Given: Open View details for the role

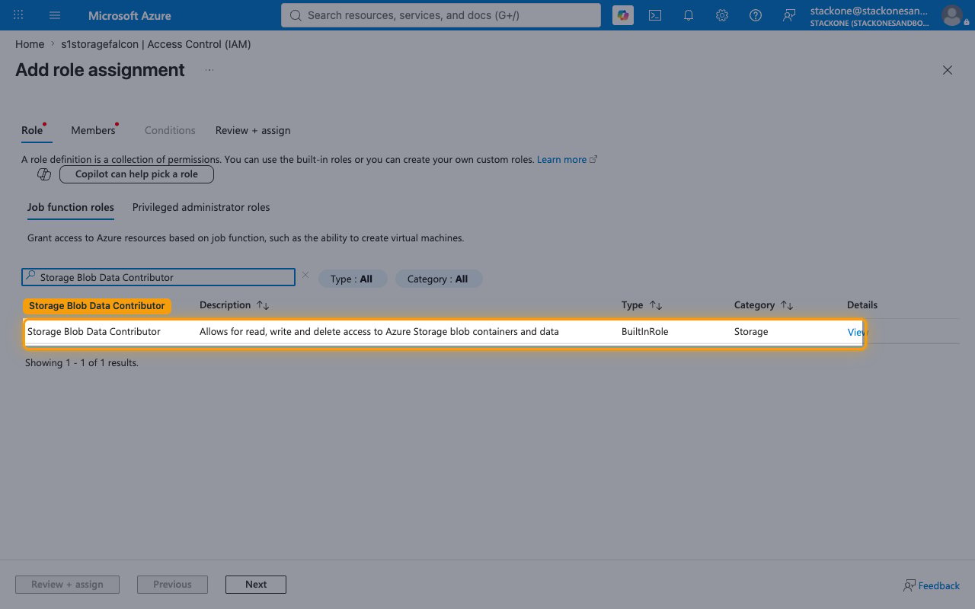Looking at the screenshot, I should pyautogui.click(x=856, y=332).
